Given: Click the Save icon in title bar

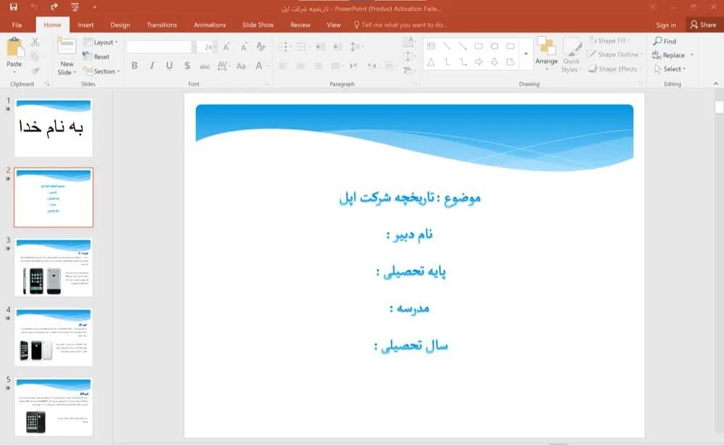Looking at the screenshot, I should pos(13,7).
